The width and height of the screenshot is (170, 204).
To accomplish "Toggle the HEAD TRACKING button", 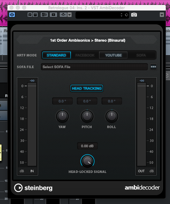I will (x=87, y=88).
